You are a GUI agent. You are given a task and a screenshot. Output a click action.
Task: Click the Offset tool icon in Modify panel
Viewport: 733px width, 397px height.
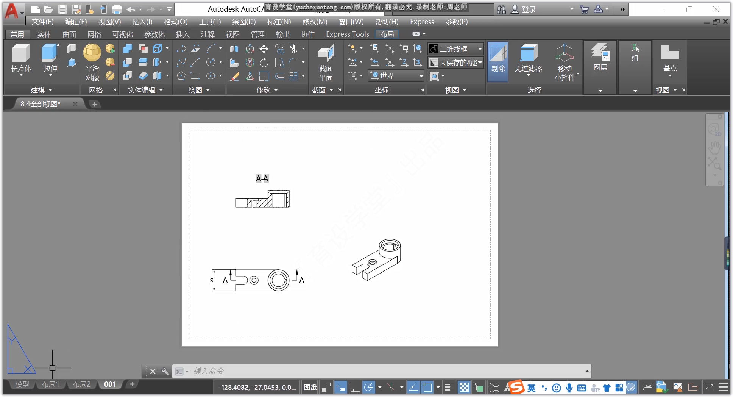tap(279, 76)
